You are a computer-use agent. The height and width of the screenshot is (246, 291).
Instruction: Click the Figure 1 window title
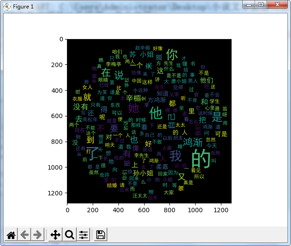(23, 7)
